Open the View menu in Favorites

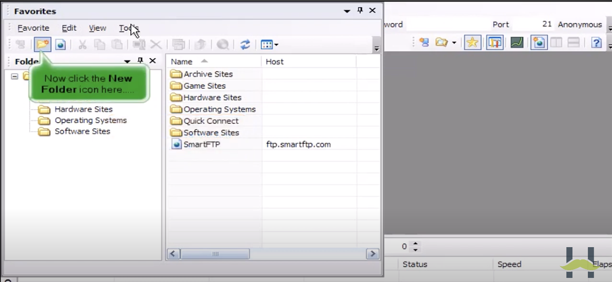coord(98,28)
